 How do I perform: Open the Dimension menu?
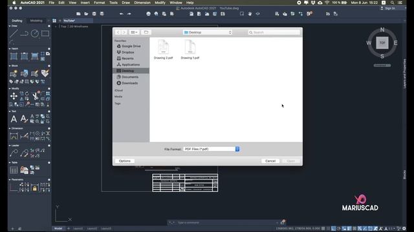click(142, 3)
